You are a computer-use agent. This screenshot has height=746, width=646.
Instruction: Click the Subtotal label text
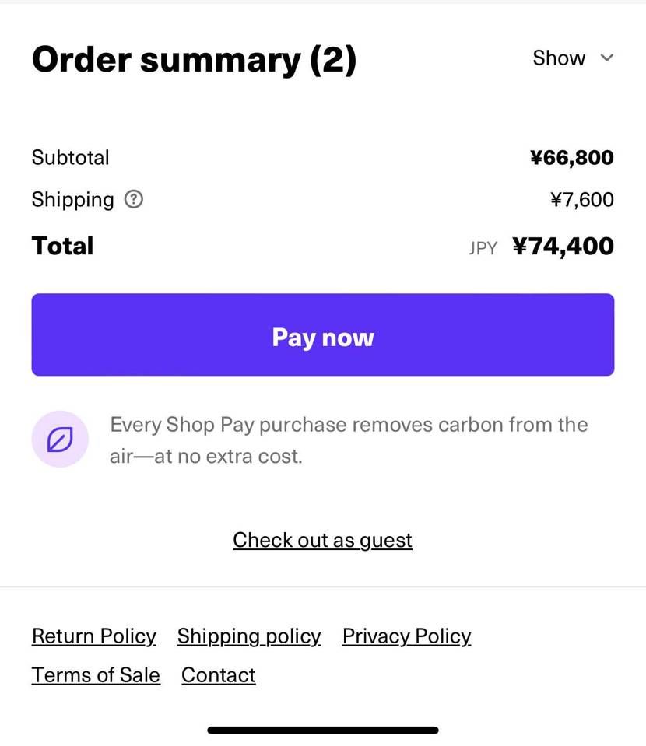(x=70, y=158)
